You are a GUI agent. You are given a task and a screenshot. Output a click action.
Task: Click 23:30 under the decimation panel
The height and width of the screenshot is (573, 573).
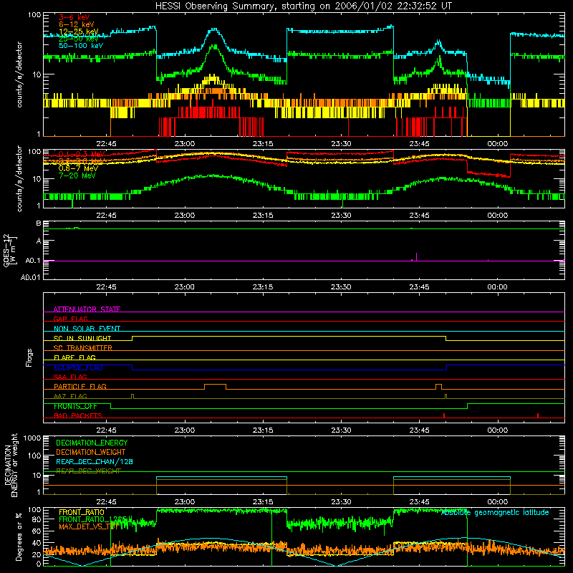click(341, 502)
